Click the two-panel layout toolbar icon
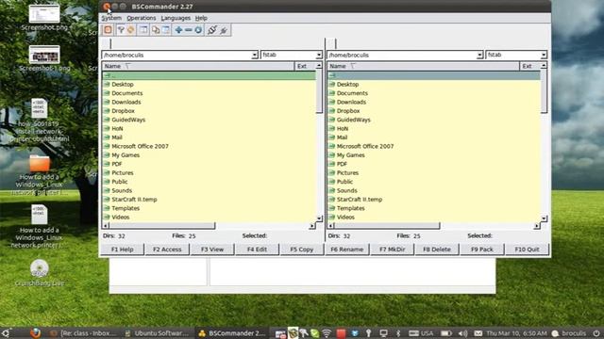 click(143, 30)
